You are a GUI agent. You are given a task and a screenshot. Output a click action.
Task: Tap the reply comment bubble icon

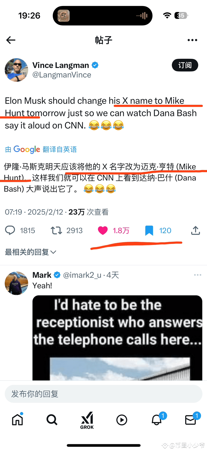click(10, 230)
